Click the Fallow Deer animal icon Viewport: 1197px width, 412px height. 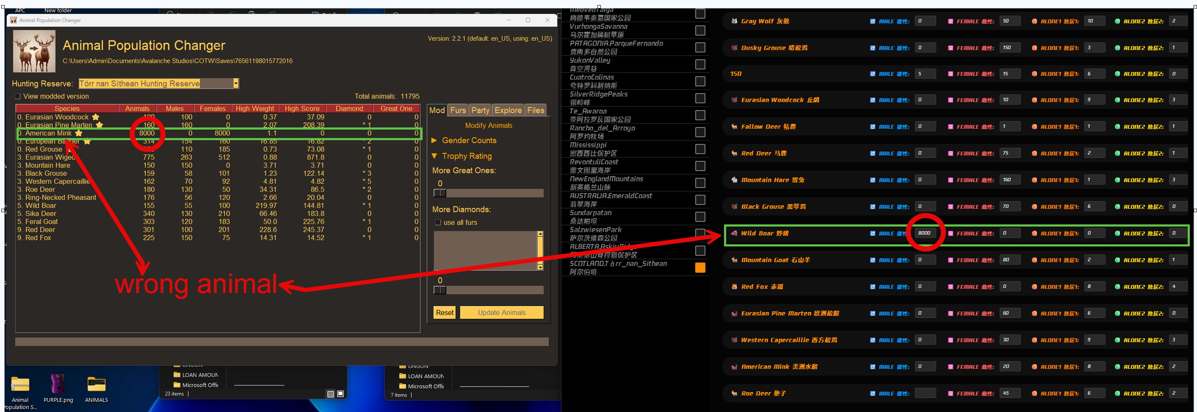point(734,126)
